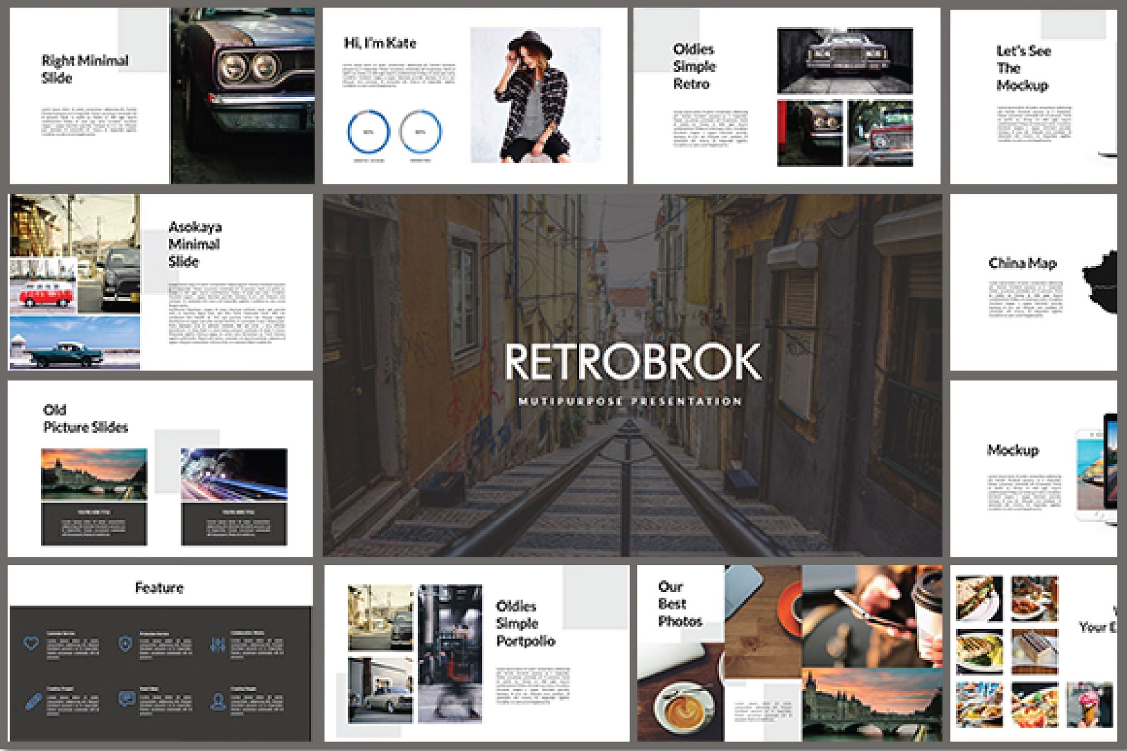Screen dimensions: 1127x751
Task: Click the tools icon in the Feature section
Action: (217, 644)
